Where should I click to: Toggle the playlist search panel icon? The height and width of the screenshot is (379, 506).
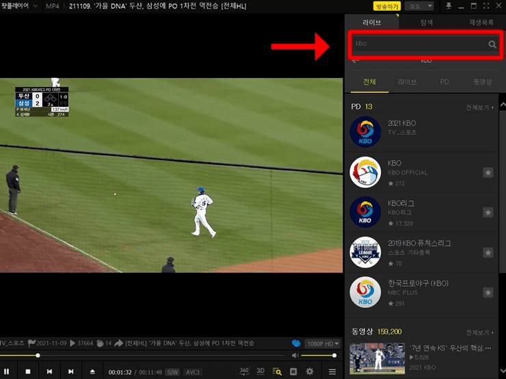[x=277, y=371]
